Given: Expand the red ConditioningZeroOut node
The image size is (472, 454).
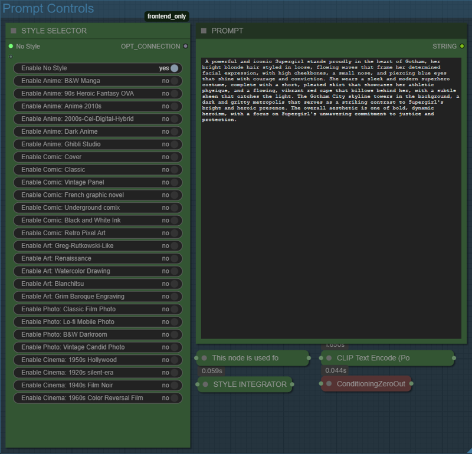Looking at the screenshot, I should click(329, 384).
